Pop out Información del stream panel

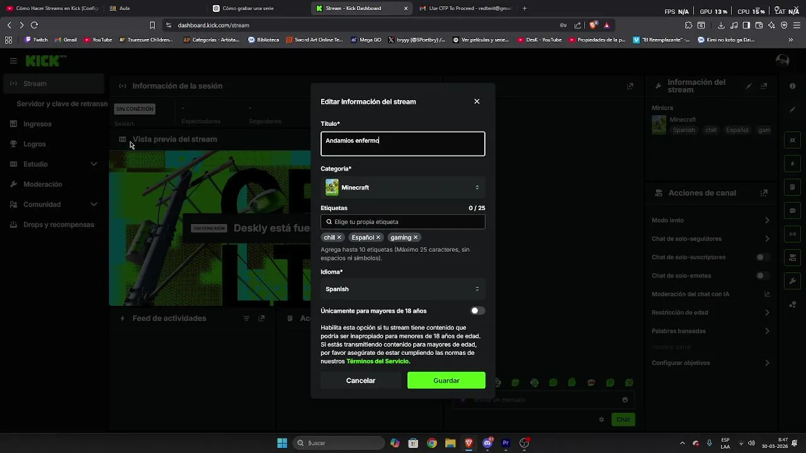764,86
